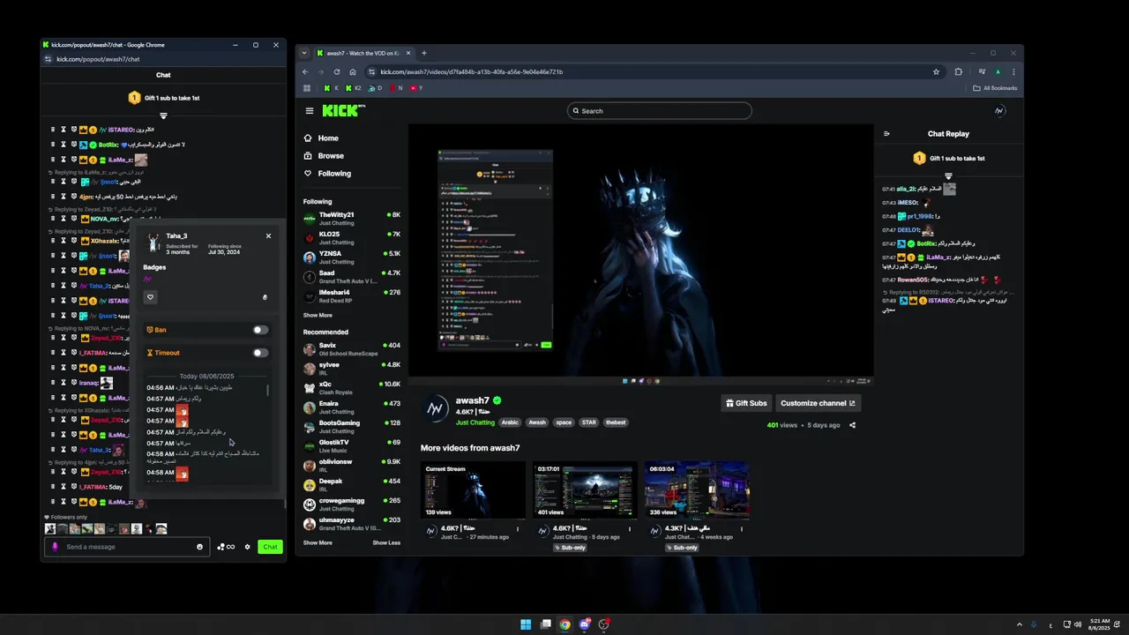Open xQc channel in Recommended list
This screenshot has width=1129, height=635.
coord(352,388)
